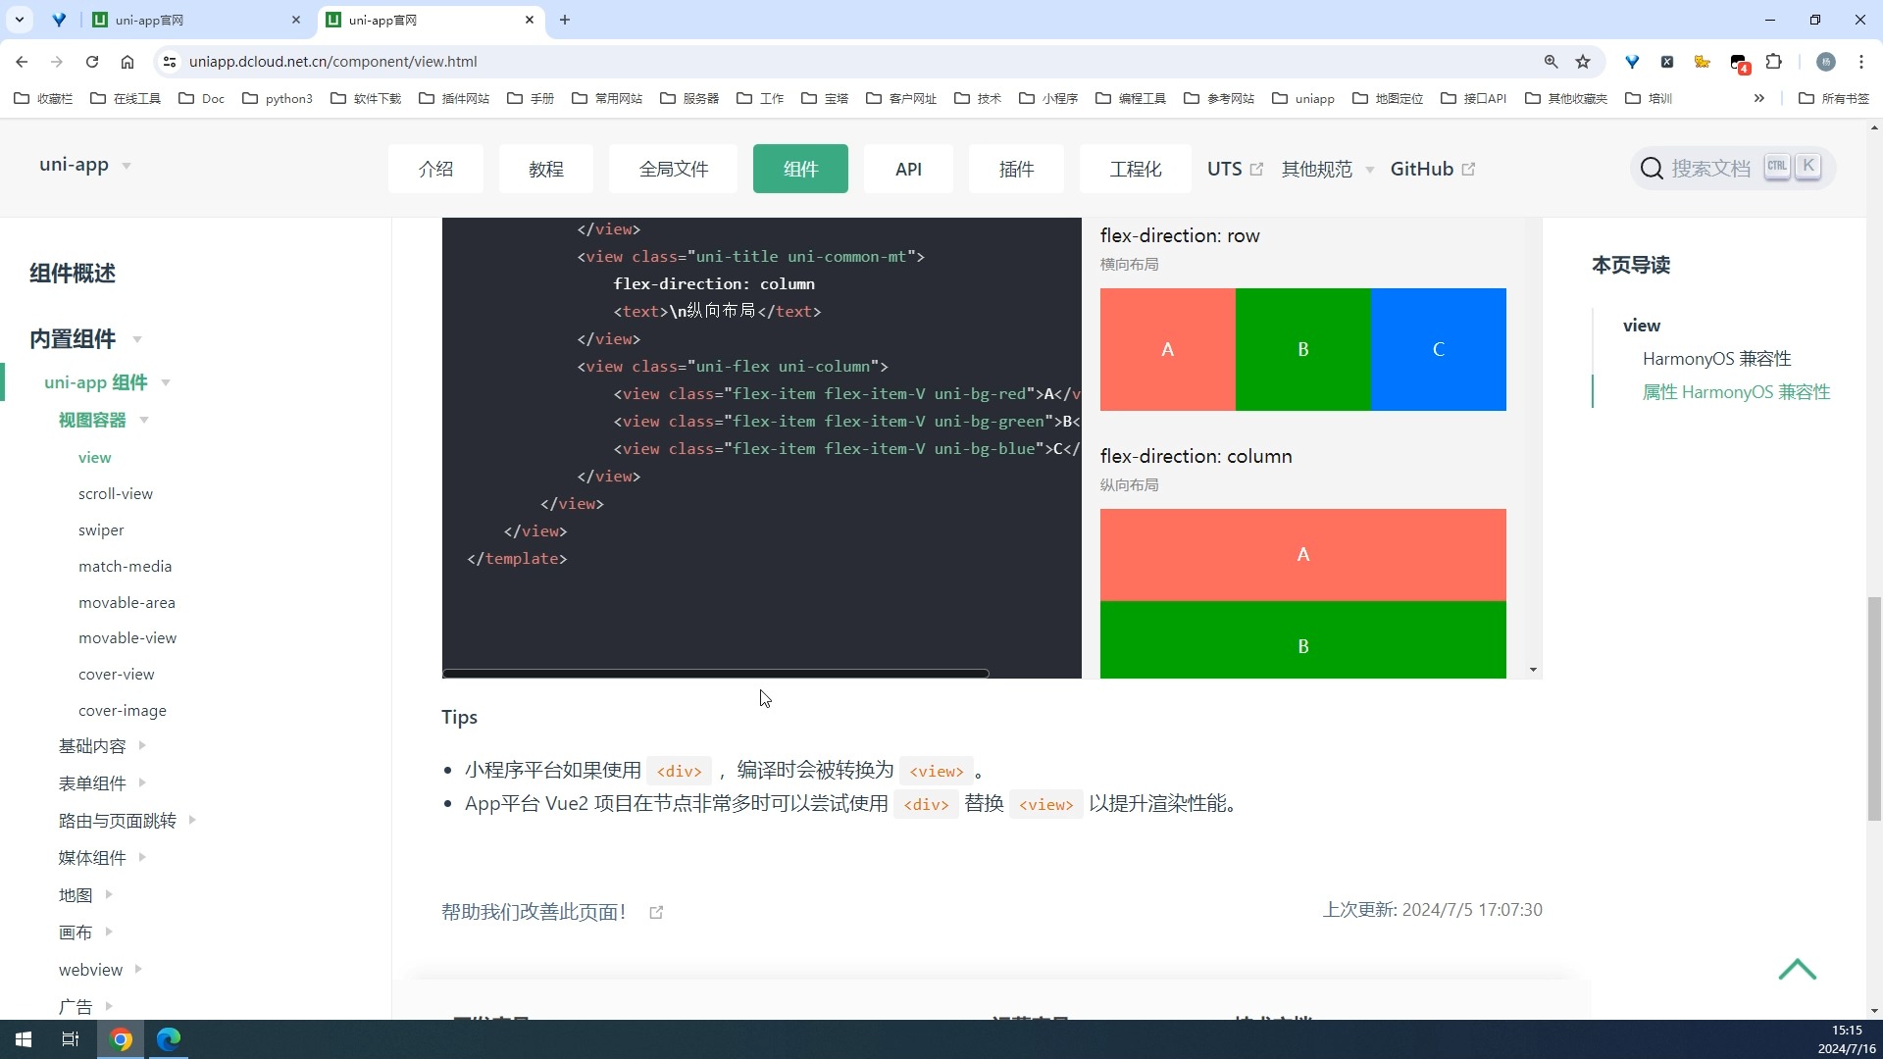Open cover-view in sidebar

pyautogui.click(x=117, y=675)
